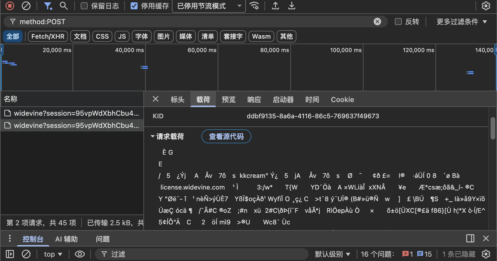Viewport: 497px width, 261px height.
Task: Select the second widevine request row
Action: tap(72, 125)
